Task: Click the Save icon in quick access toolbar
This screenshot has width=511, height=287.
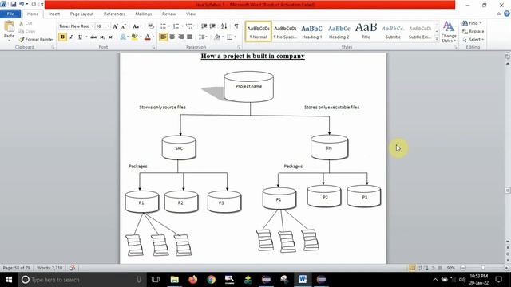Action: click(14, 4)
